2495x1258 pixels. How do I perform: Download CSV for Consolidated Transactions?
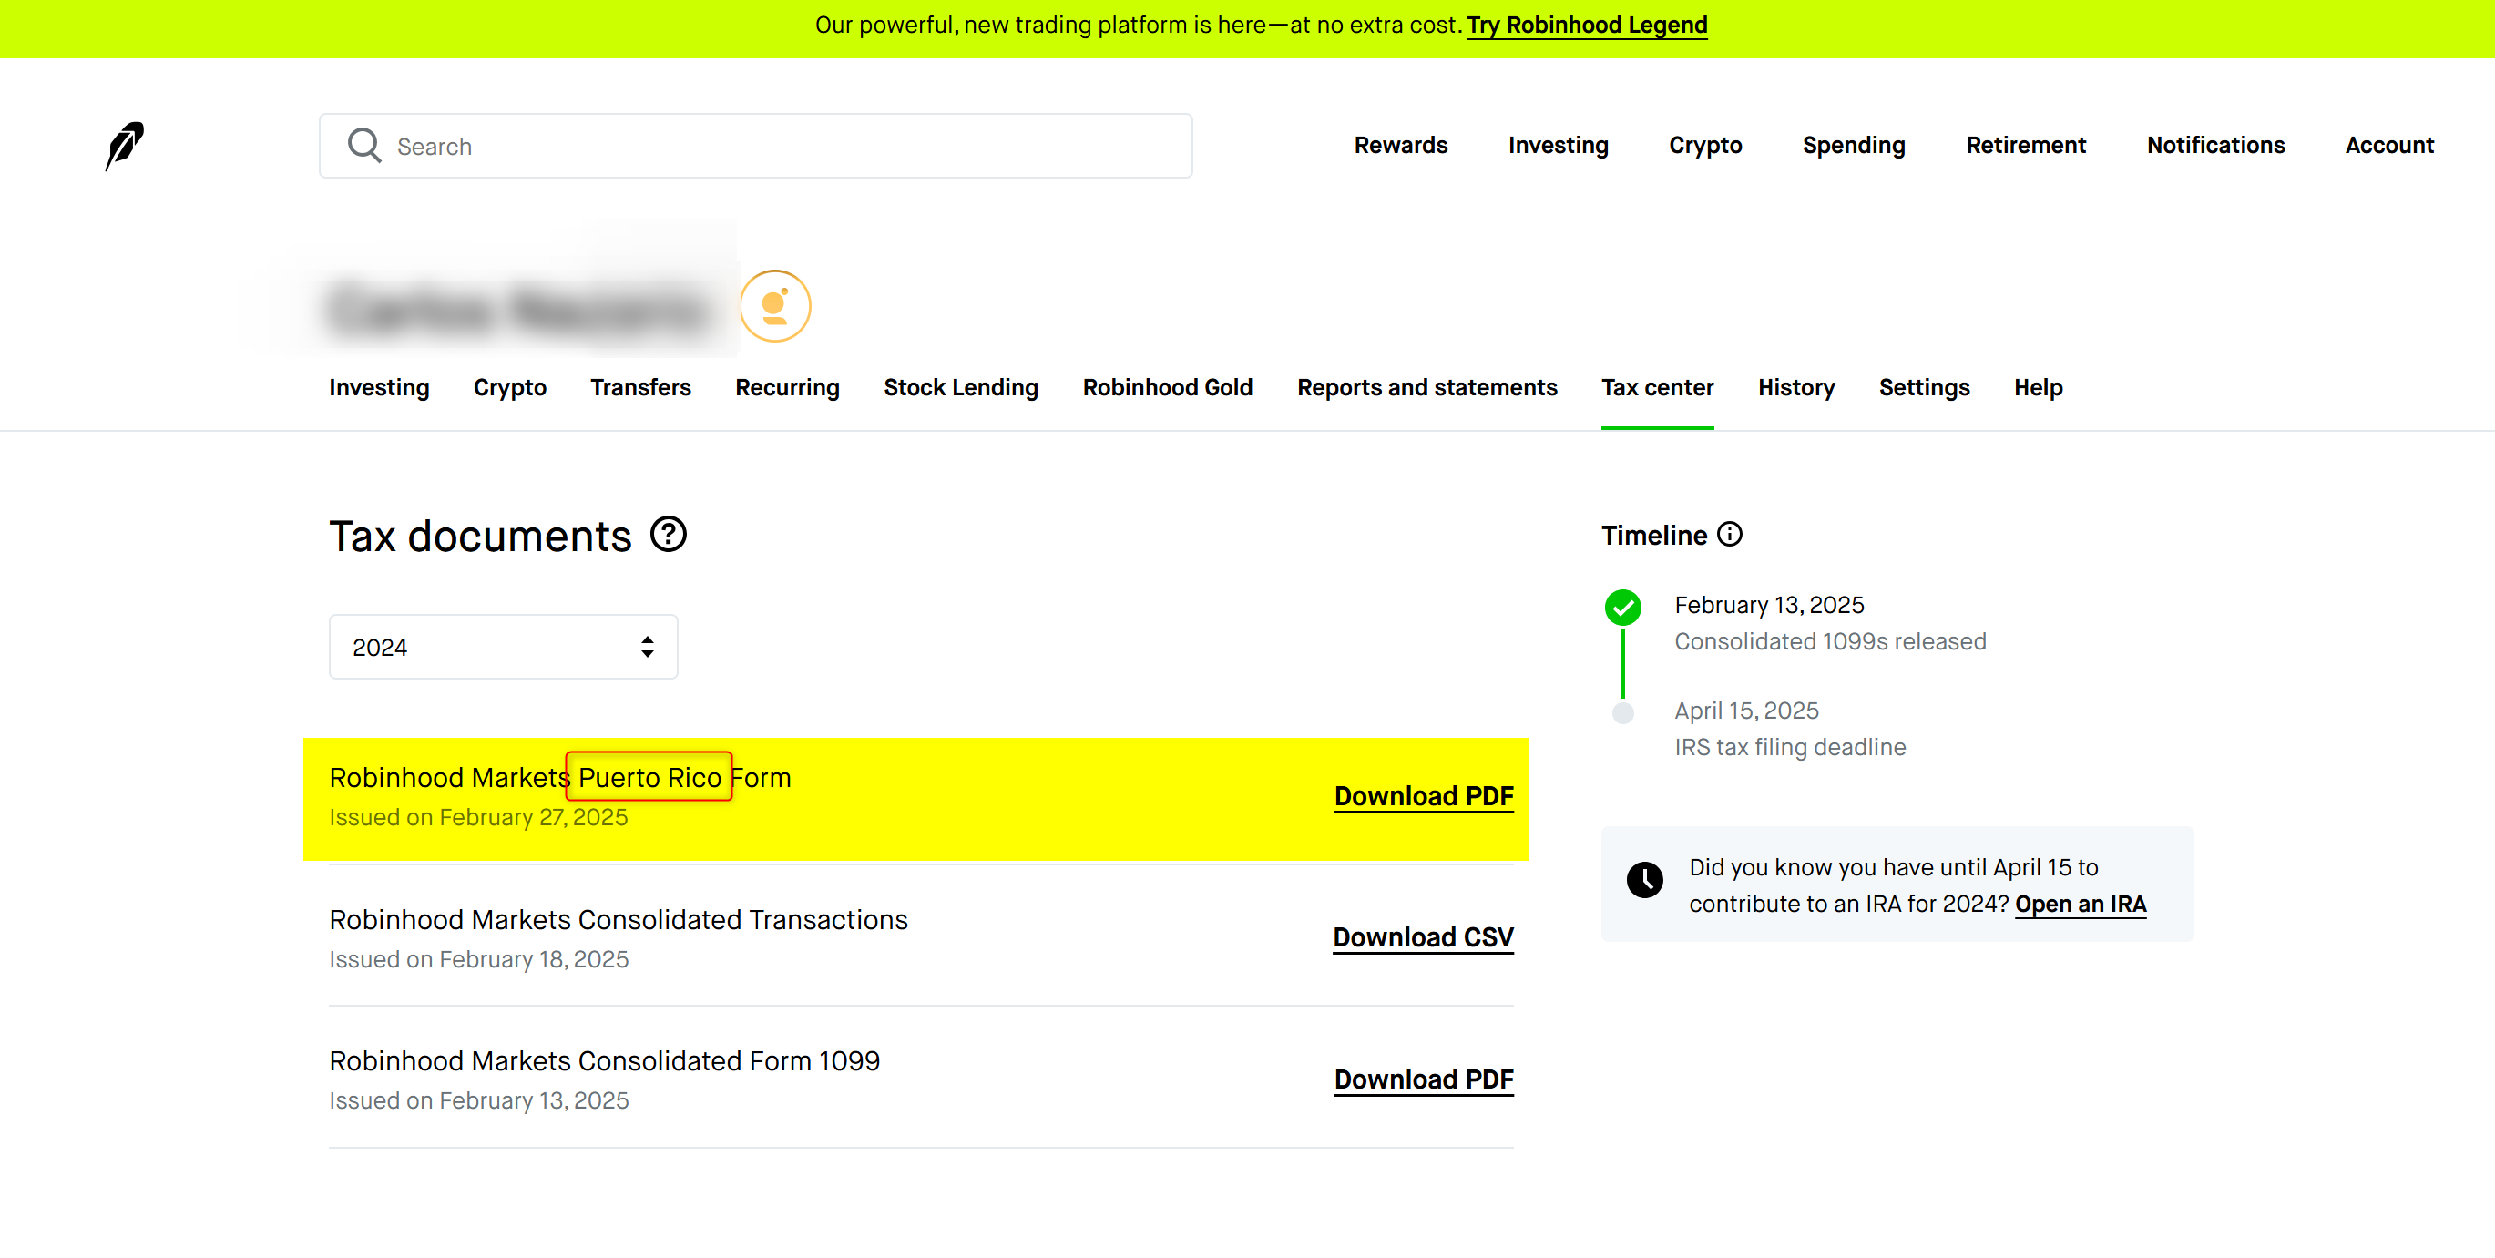coord(1423,937)
